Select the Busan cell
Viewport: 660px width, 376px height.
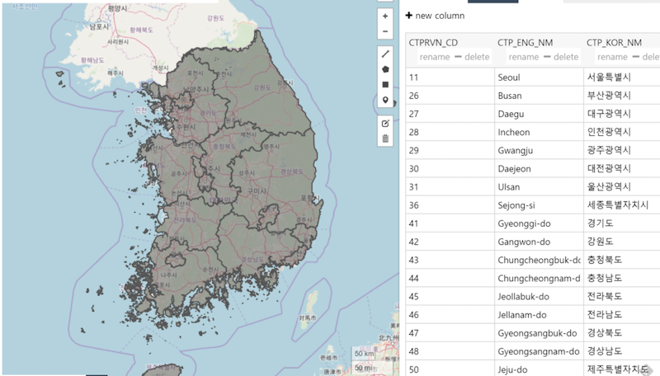539,96
